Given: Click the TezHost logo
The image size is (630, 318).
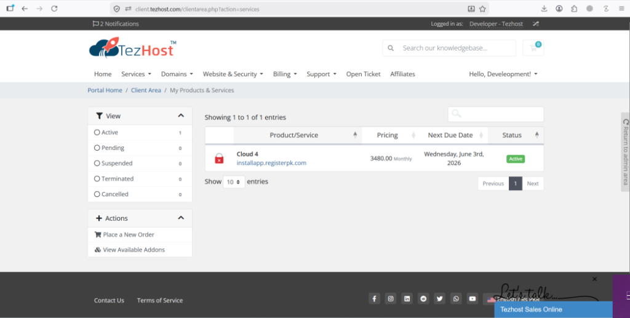Looking at the screenshot, I should tap(133, 48).
